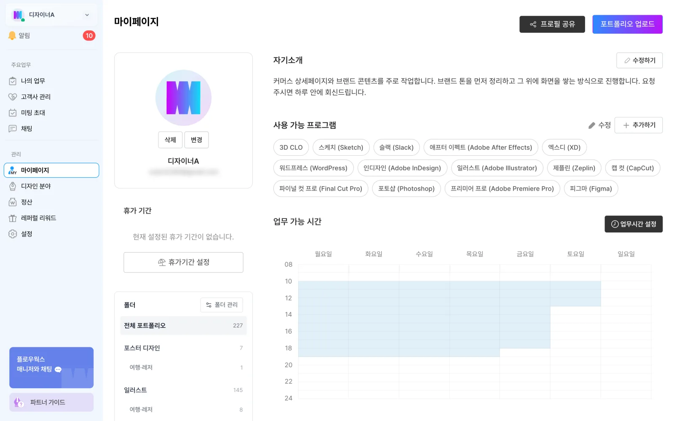Click the 디자인 분야 icon
This screenshot has width=674, height=421.
pyautogui.click(x=13, y=186)
